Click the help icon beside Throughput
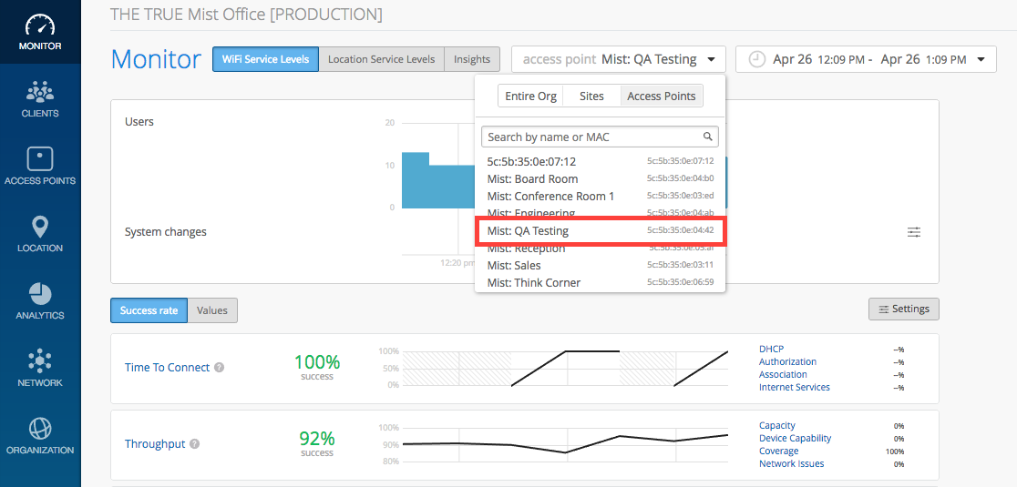The image size is (1017, 487). [194, 444]
